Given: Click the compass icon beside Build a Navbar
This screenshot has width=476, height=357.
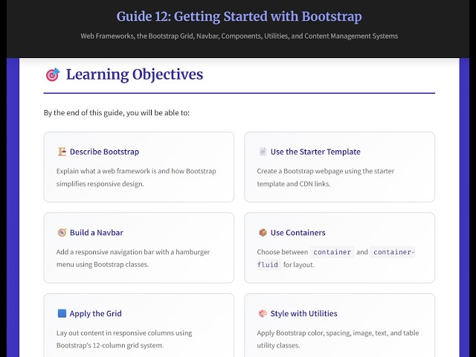Looking at the screenshot, I should (62, 232).
